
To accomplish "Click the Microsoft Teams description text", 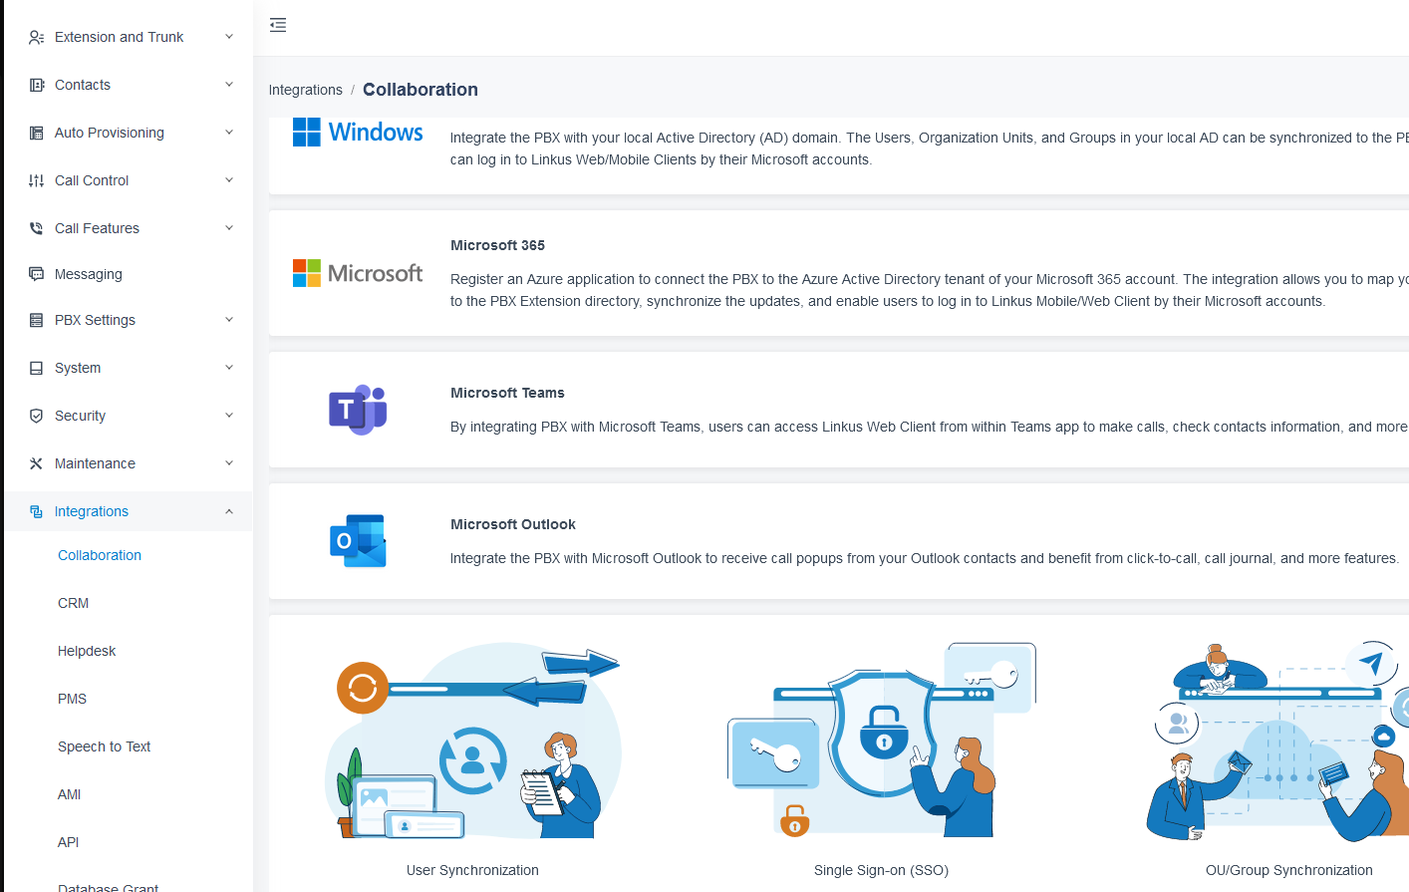I will 929,427.
